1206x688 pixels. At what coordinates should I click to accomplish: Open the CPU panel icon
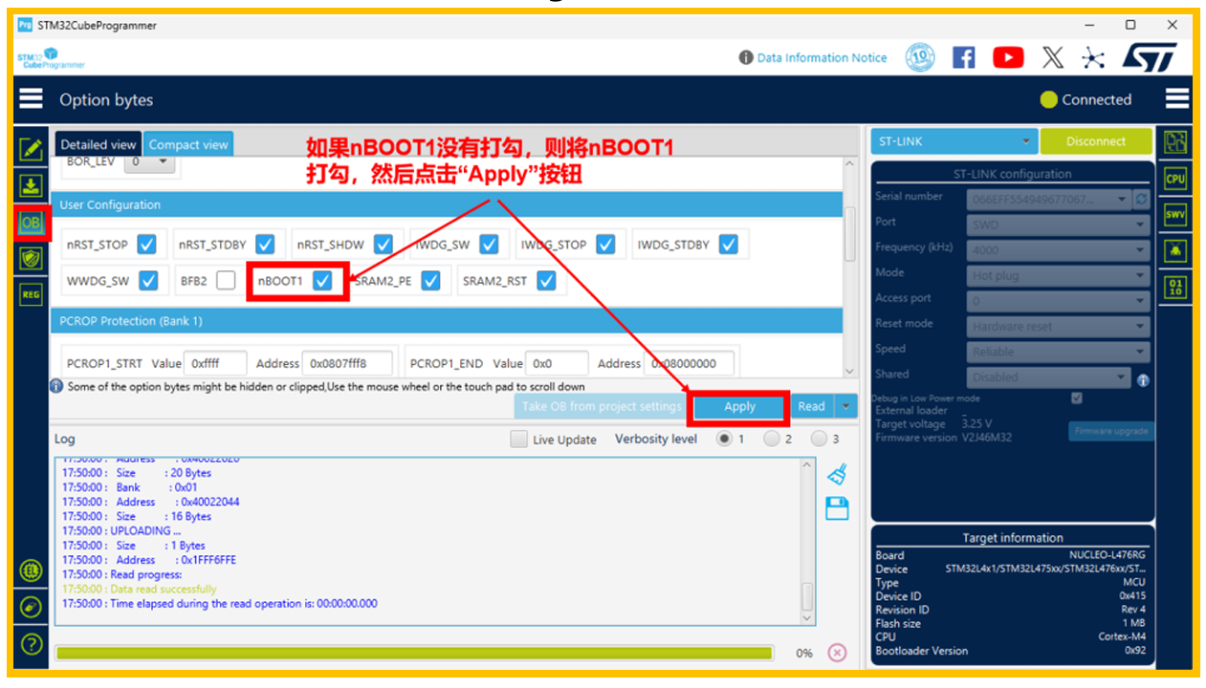1175,179
